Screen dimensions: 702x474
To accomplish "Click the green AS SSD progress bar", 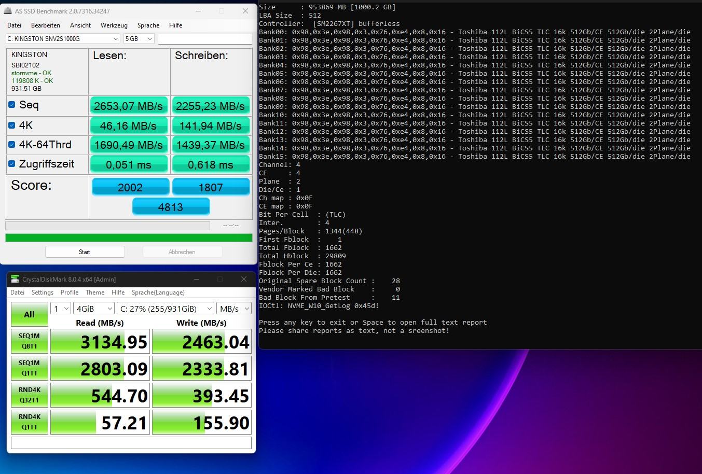I will tap(129, 238).
